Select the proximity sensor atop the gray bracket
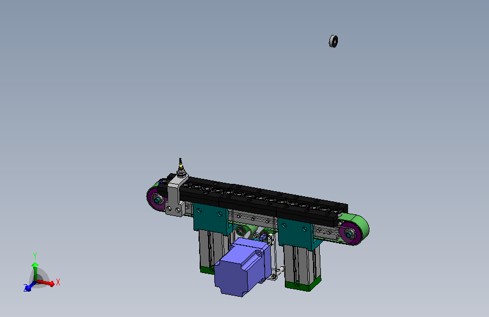Image resolution: width=489 pixels, height=317 pixels. point(180,168)
